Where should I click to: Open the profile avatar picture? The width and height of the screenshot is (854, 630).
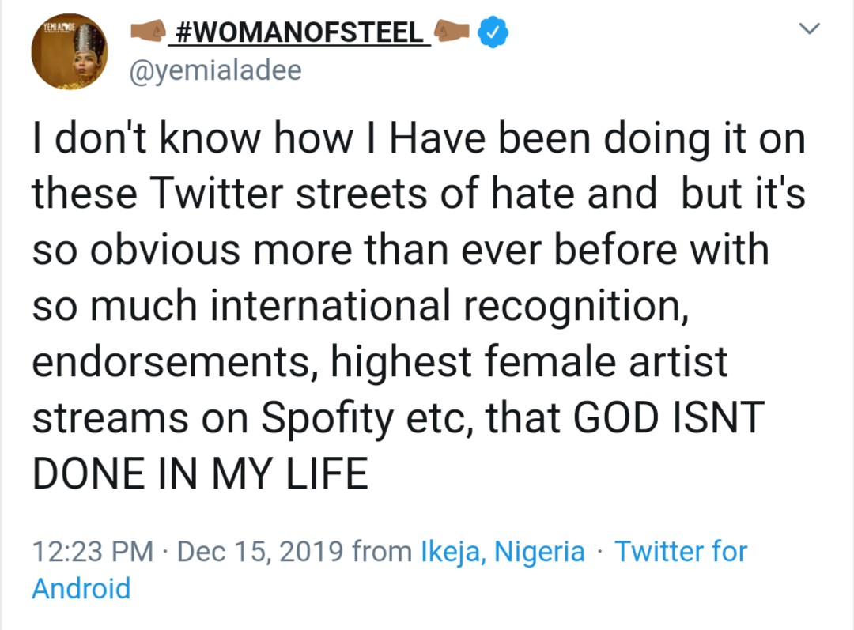69,52
